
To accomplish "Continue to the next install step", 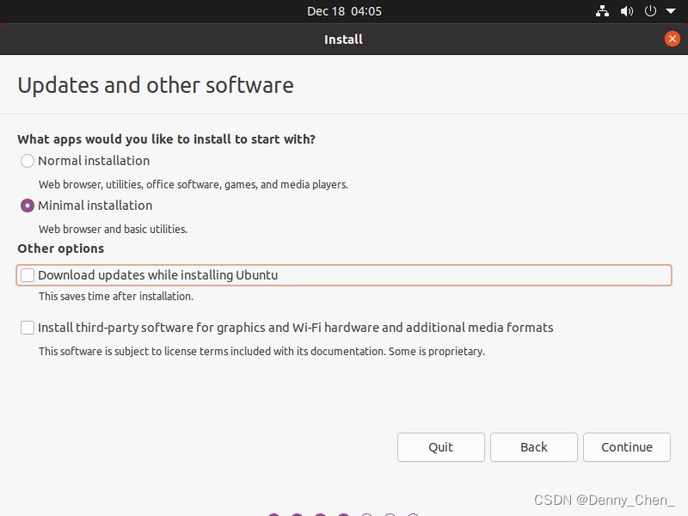I will tap(627, 447).
